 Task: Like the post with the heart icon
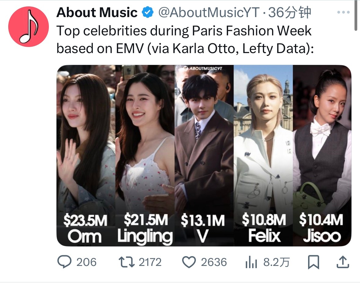click(189, 262)
